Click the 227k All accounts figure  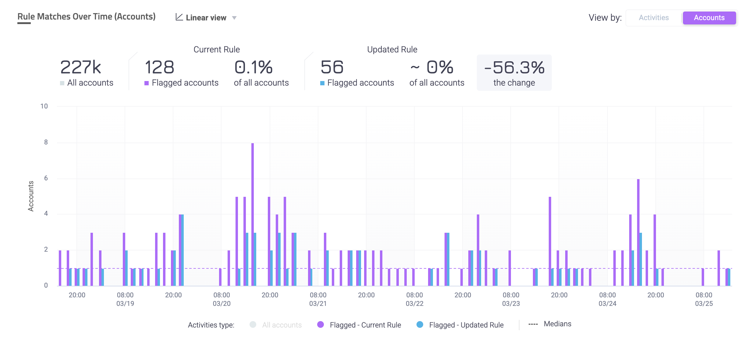81,67
